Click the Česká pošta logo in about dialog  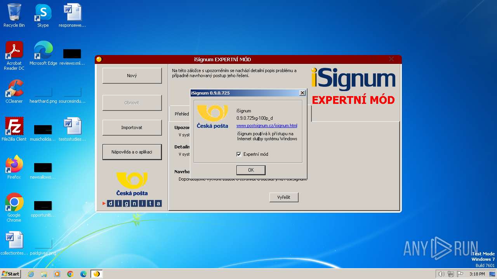212,117
